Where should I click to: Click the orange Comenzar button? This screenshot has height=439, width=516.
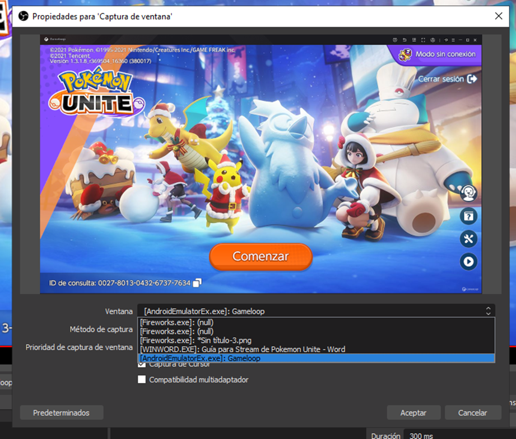[x=261, y=257]
